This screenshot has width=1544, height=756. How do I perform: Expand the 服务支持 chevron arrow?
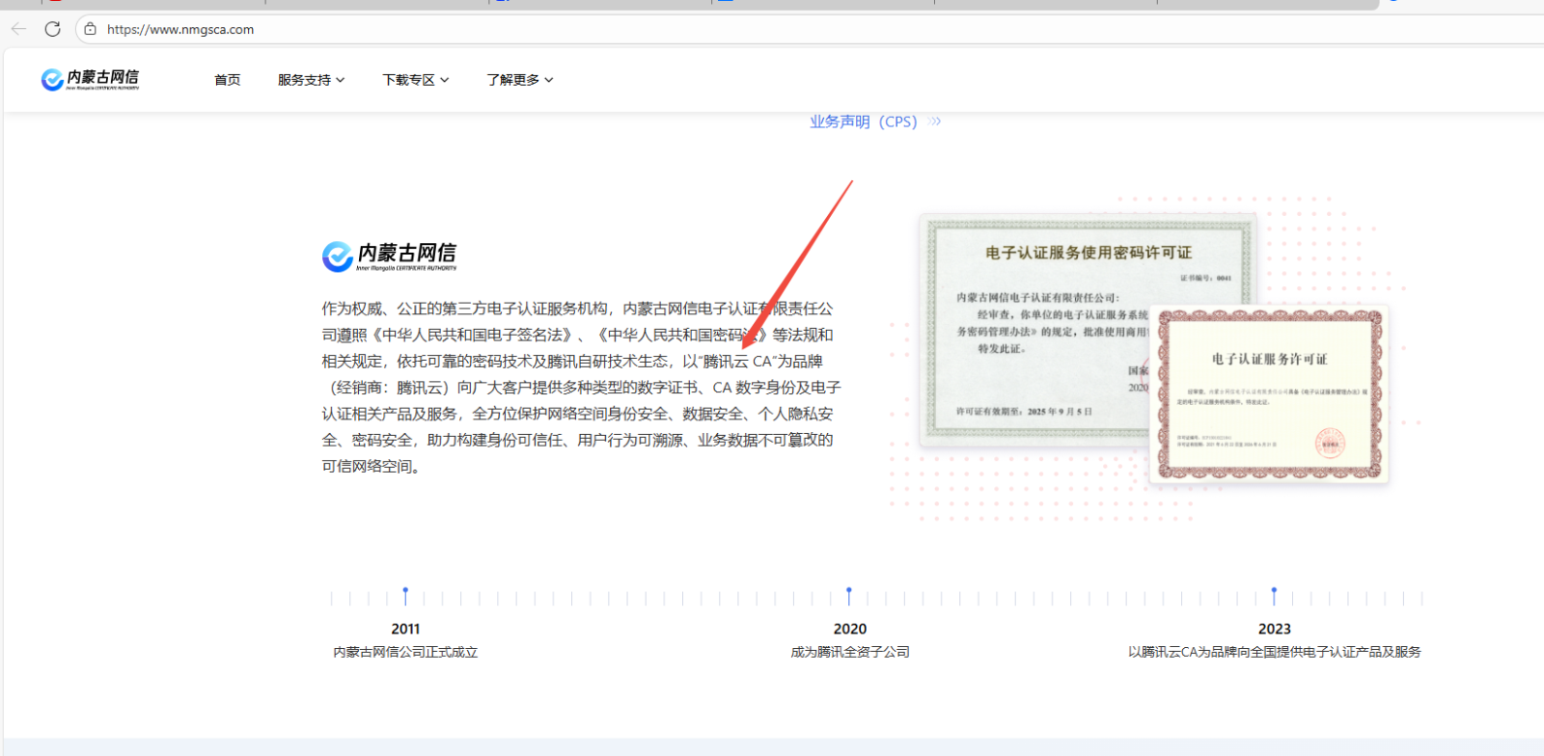pyautogui.click(x=340, y=80)
